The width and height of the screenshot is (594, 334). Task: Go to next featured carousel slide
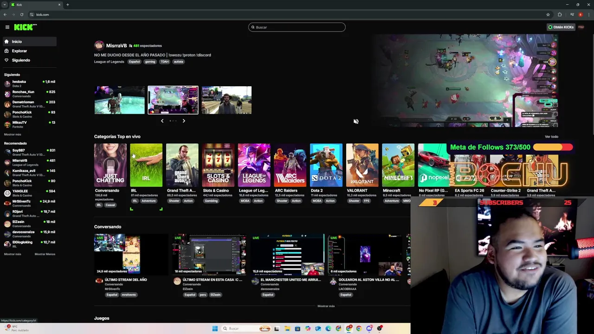pyautogui.click(x=184, y=121)
